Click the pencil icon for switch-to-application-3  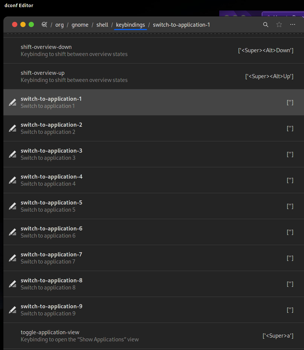click(x=12, y=154)
